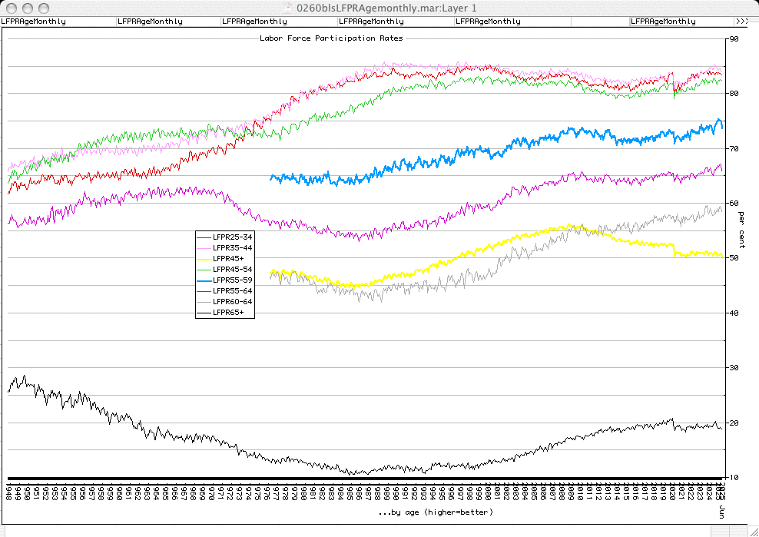Click the red LFPR25-34 line swatch in legend
The height and width of the screenshot is (537, 759).
coord(204,237)
